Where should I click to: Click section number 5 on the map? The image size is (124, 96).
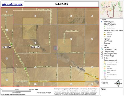click(x=71, y=16)
